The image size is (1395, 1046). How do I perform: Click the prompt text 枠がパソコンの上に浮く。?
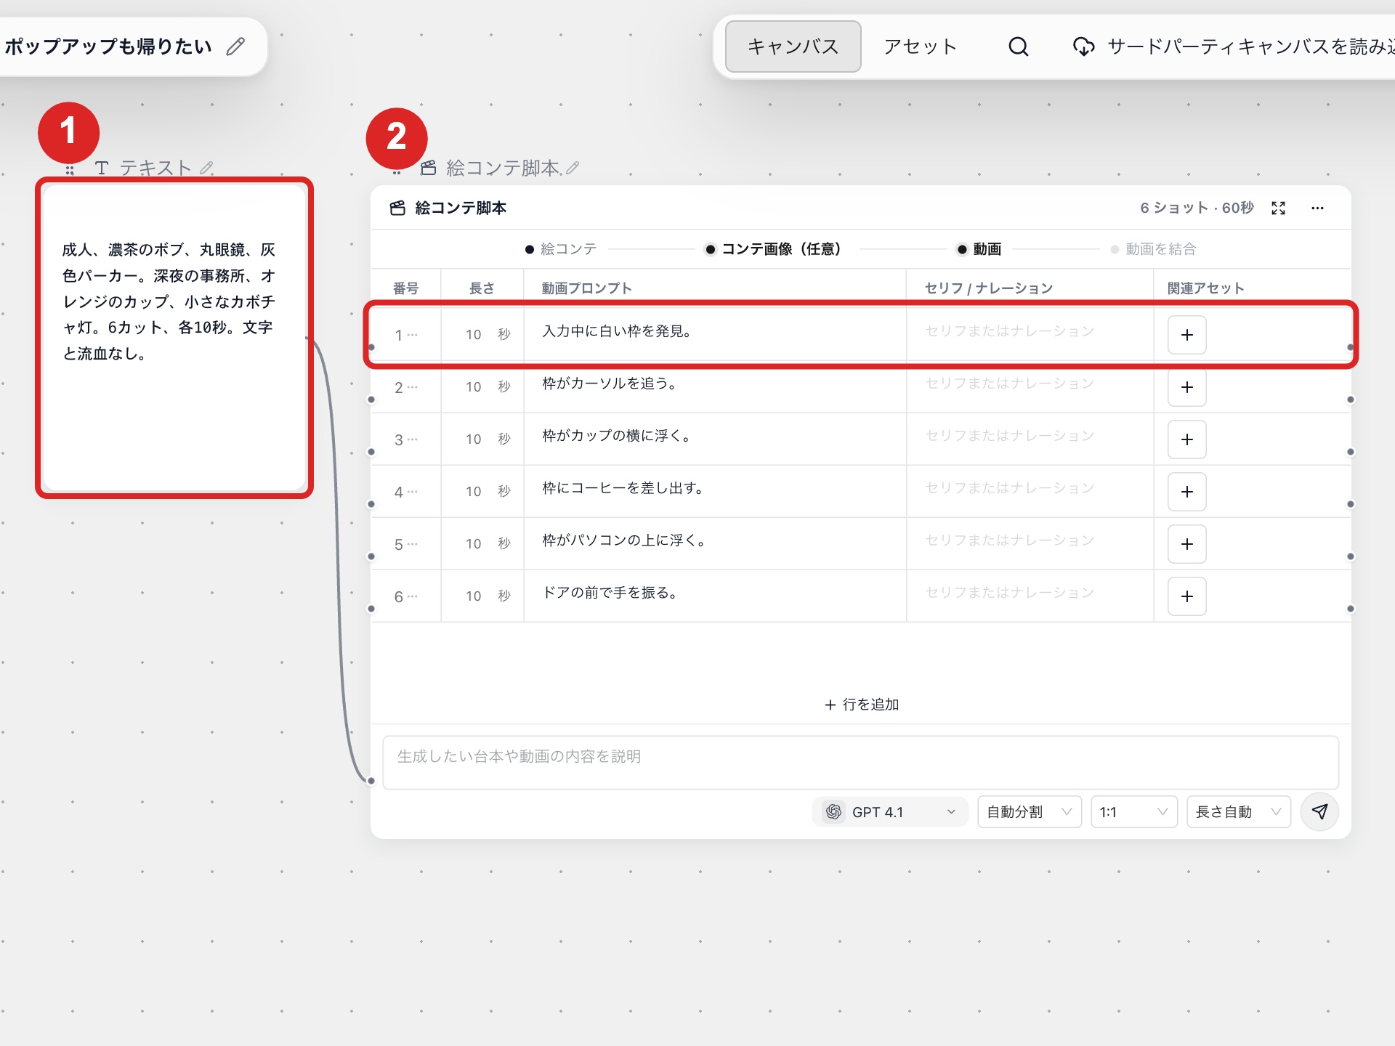tap(624, 540)
